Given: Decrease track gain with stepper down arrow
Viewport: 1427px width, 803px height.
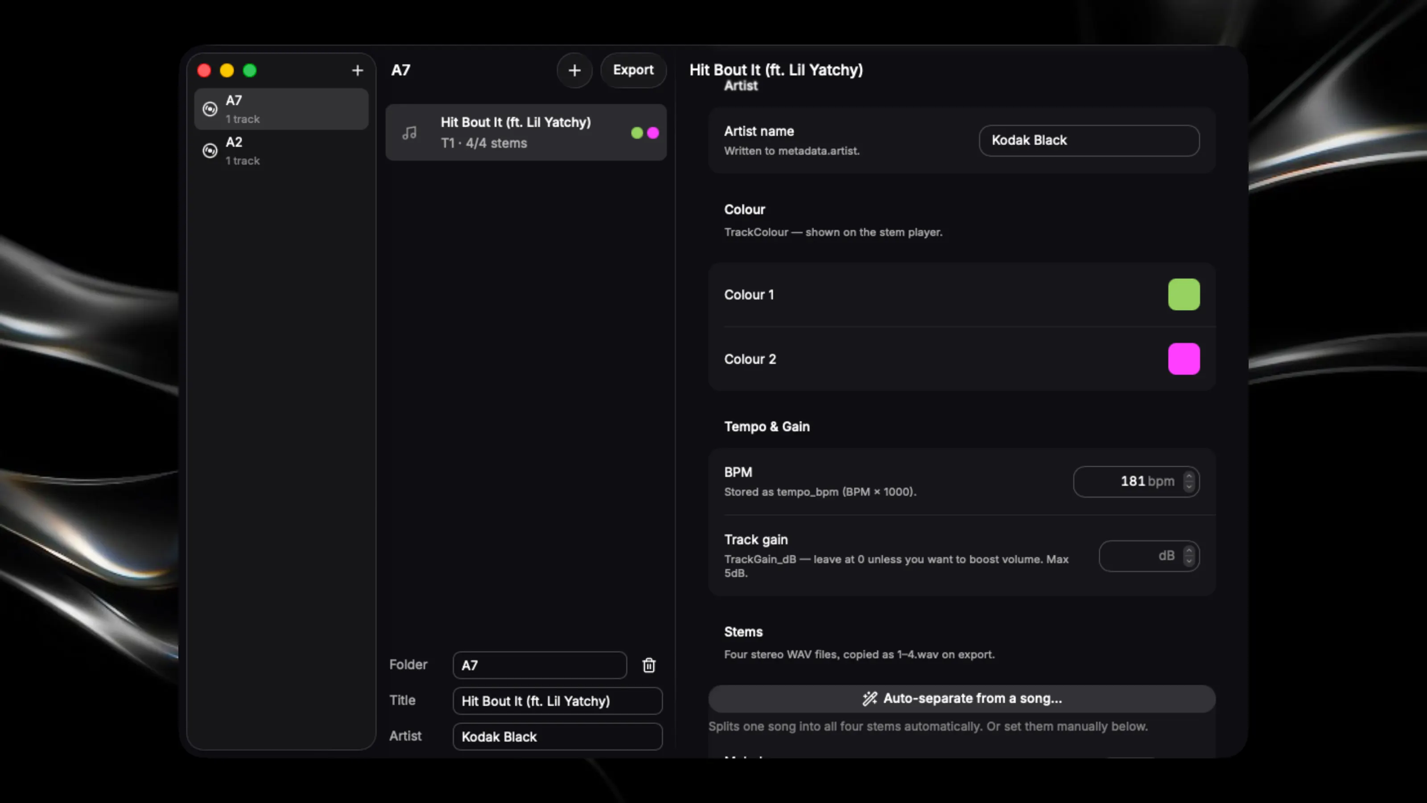Looking at the screenshot, I should (x=1189, y=561).
